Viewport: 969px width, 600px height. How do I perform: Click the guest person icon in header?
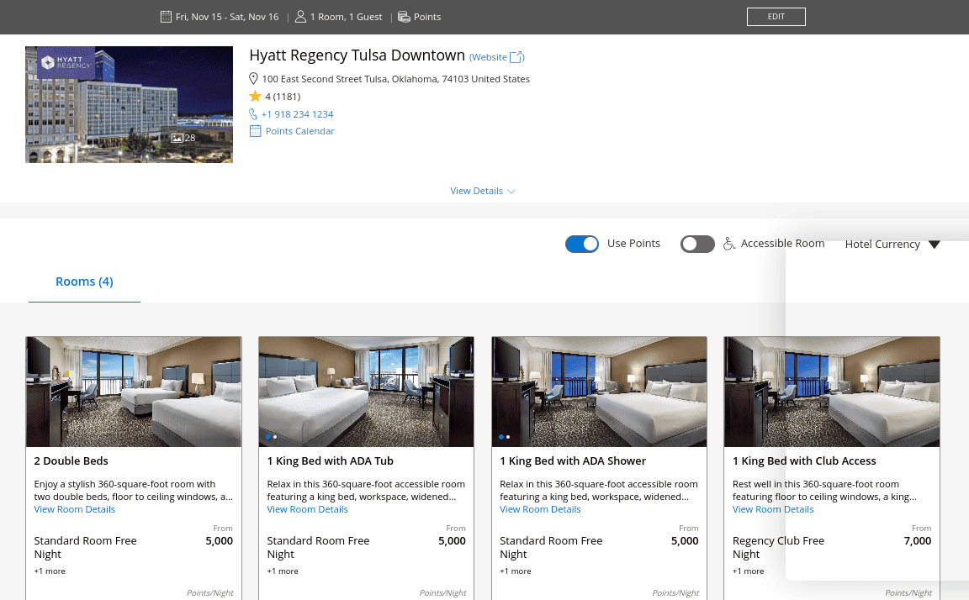[300, 17]
